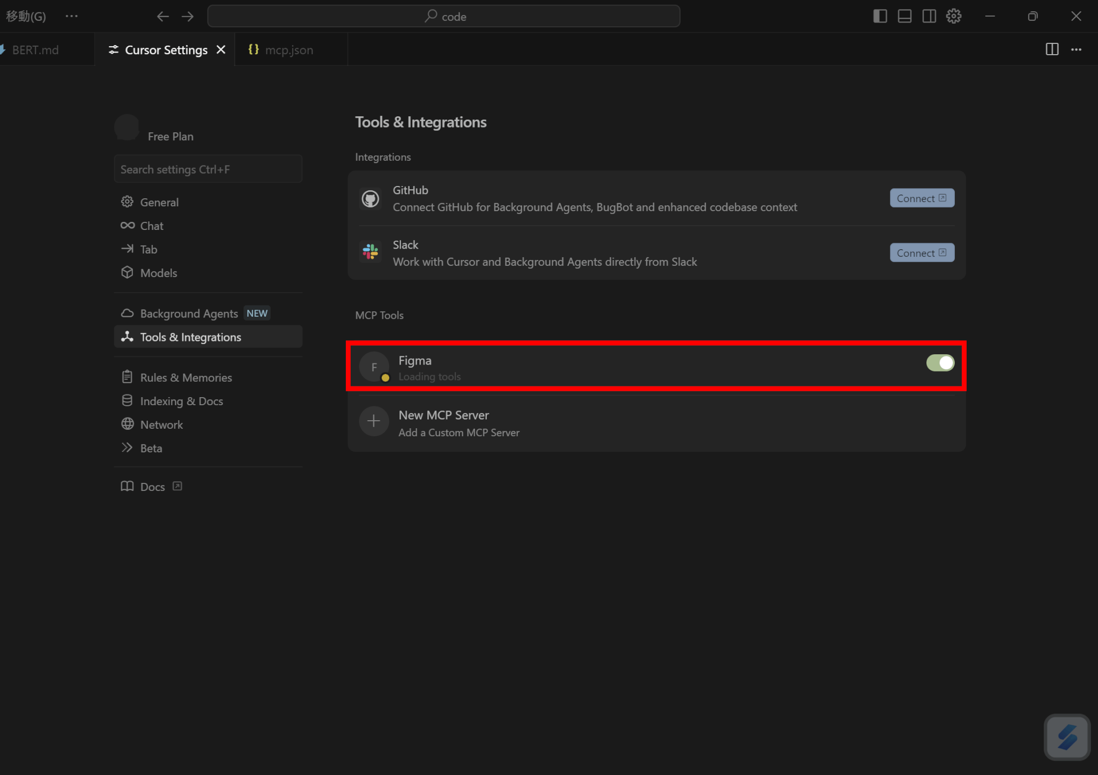Focus the Search settings field
1098x775 pixels.
[x=208, y=169]
